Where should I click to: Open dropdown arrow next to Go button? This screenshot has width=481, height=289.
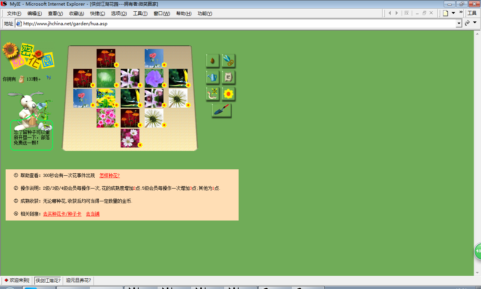point(475,23)
